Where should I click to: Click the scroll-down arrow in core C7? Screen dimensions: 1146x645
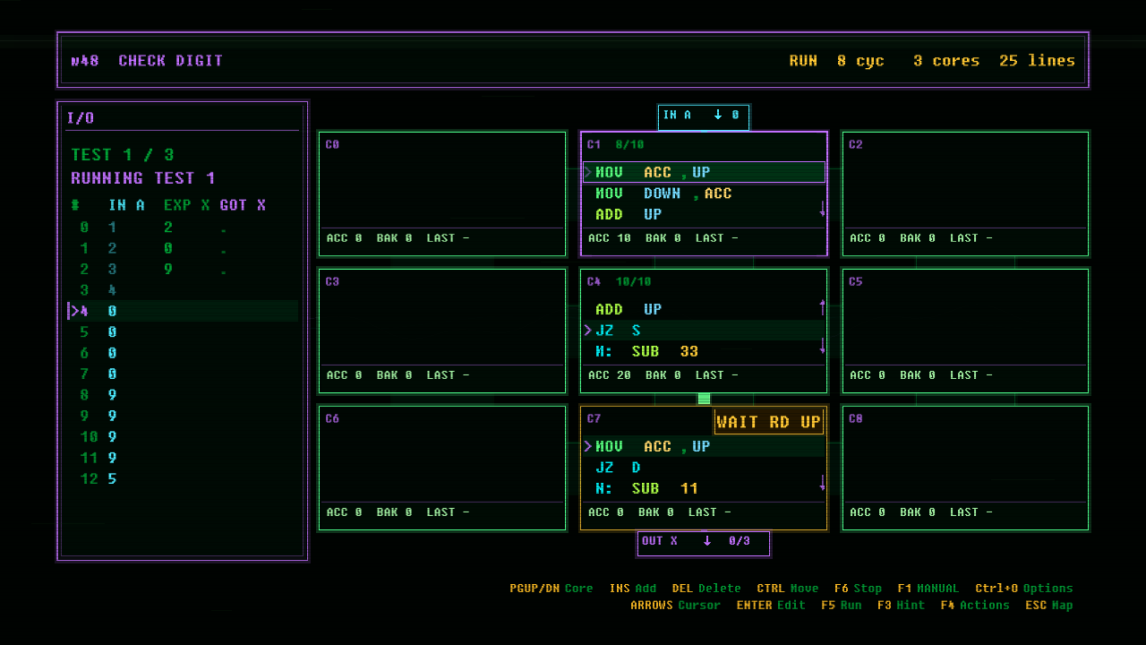[822, 483]
